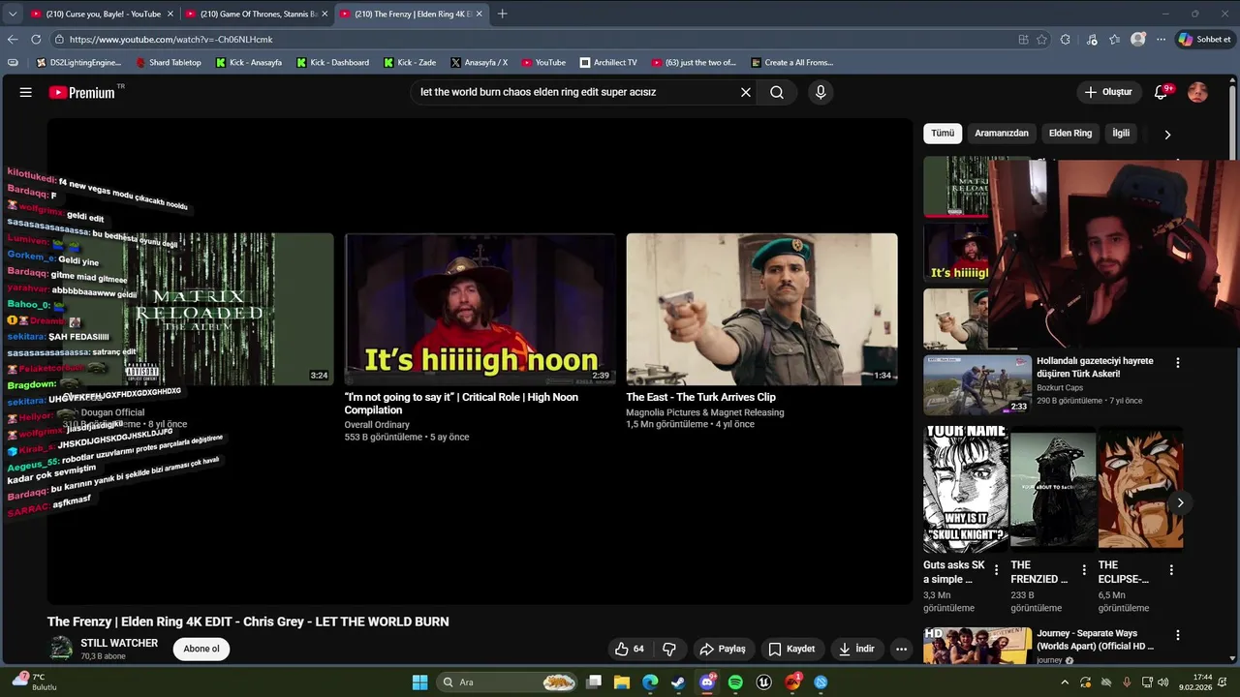Play The East Turk Arrives Clip thumbnail
The image size is (1240, 697).
[x=761, y=309]
